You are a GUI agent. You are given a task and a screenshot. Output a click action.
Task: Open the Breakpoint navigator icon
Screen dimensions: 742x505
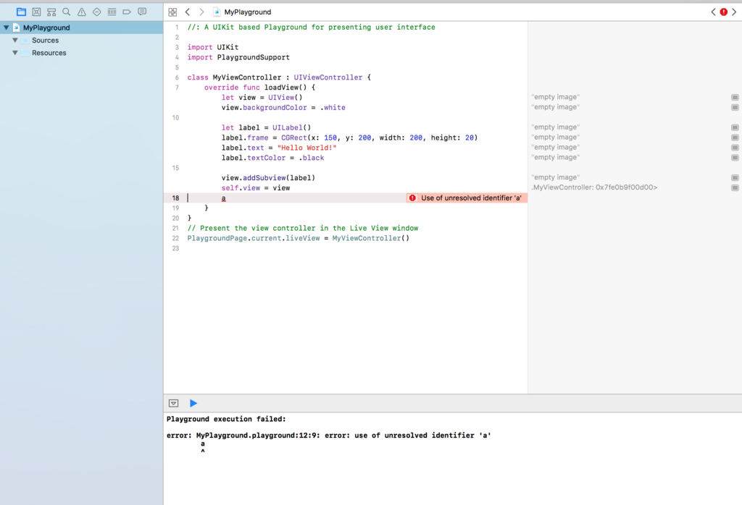[127, 12]
